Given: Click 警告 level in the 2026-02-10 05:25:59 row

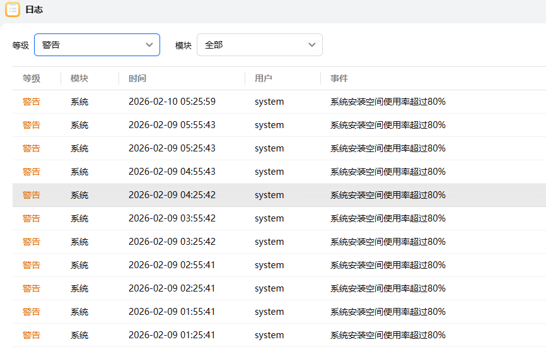Looking at the screenshot, I should 32,102.
